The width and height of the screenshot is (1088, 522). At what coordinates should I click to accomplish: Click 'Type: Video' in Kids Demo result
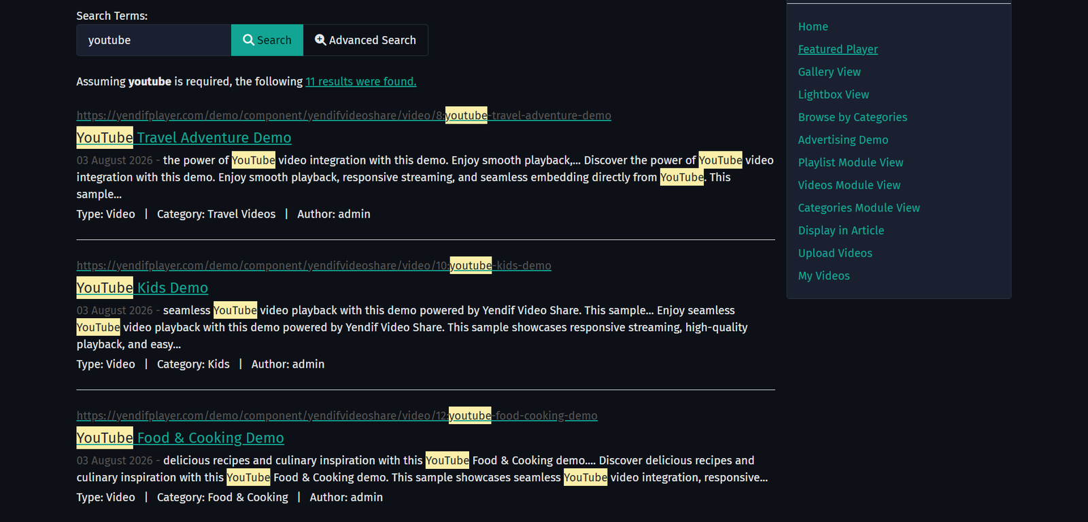[106, 364]
